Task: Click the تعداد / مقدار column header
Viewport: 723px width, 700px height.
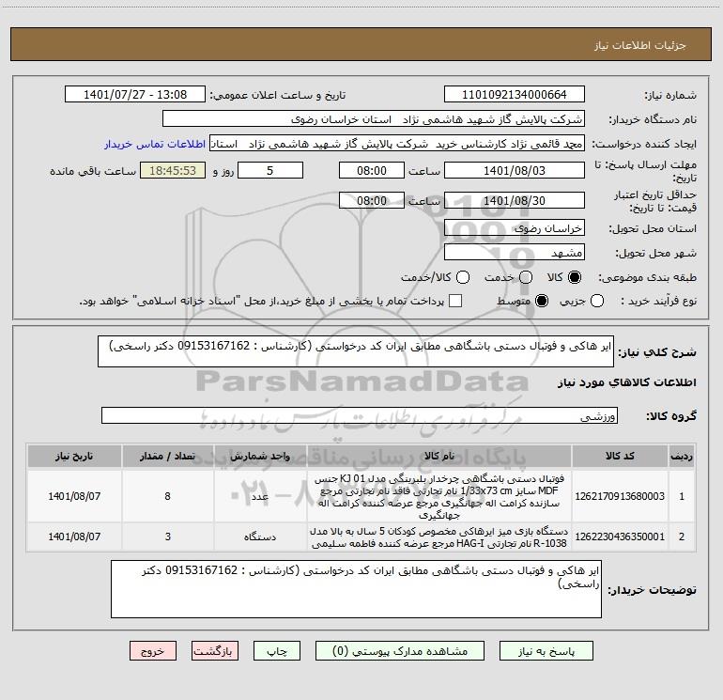Action: [167, 456]
